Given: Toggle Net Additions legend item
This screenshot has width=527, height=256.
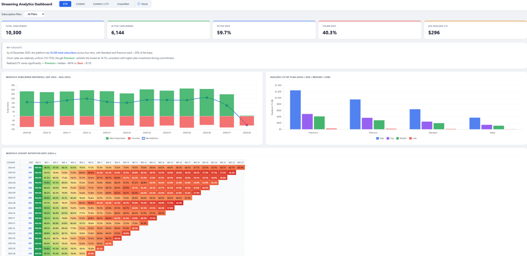Looking at the screenshot, I should [x=150, y=138].
